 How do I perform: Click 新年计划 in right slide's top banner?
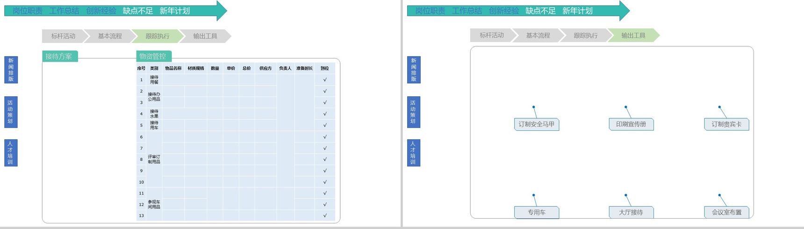pyautogui.click(x=577, y=11)
